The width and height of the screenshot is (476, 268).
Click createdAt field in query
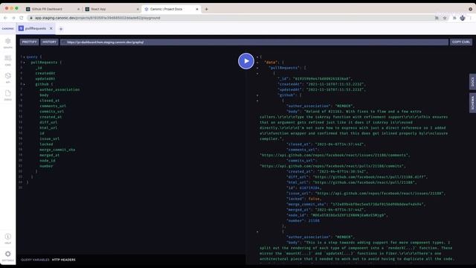pos(45,73)
